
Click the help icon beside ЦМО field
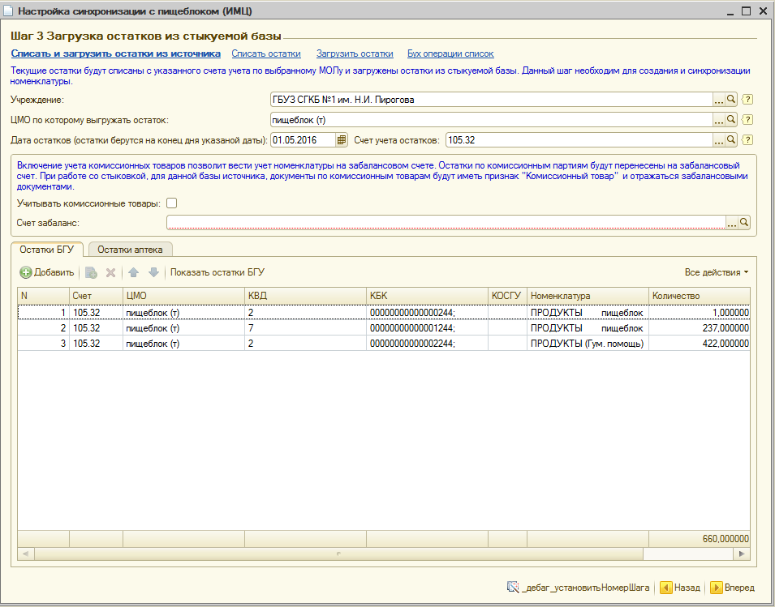[748, 120]
